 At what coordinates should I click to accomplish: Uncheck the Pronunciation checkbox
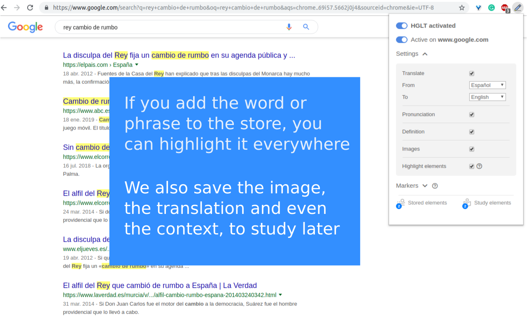(472, 115)
